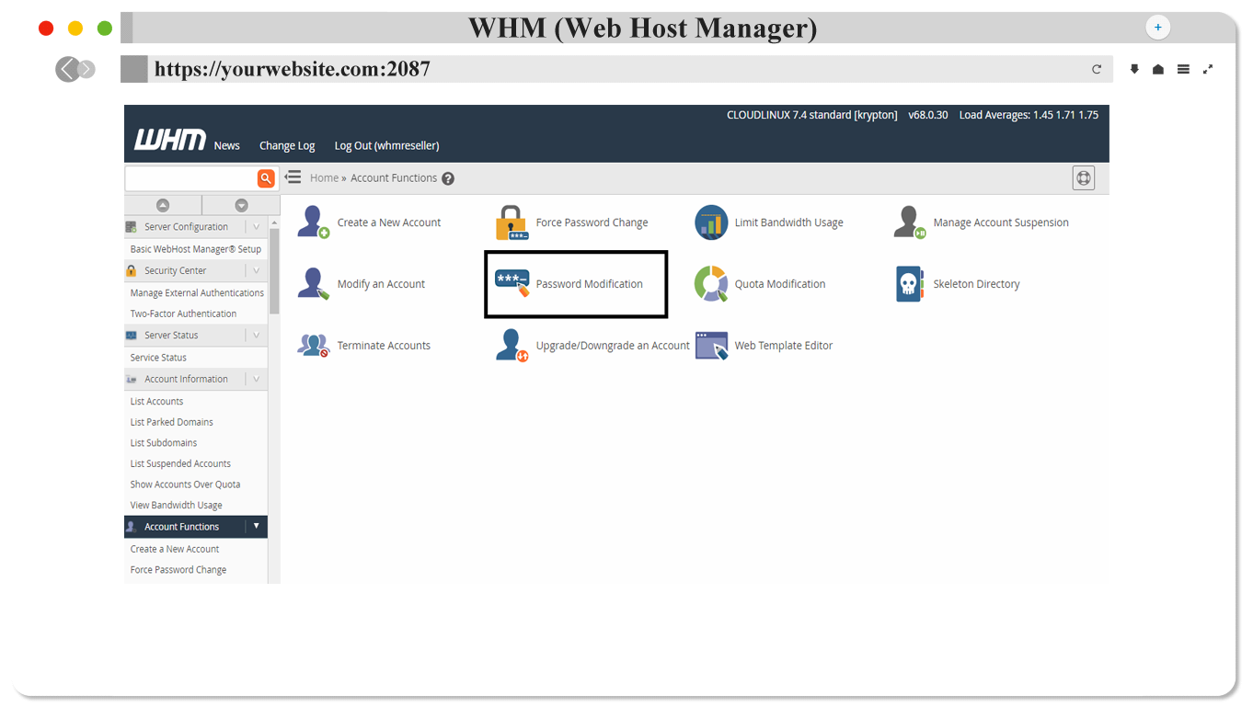Open the List Subdomains sidebar link
The height and width of the screenshot is (707, 1253).
(x=164, y=443)
